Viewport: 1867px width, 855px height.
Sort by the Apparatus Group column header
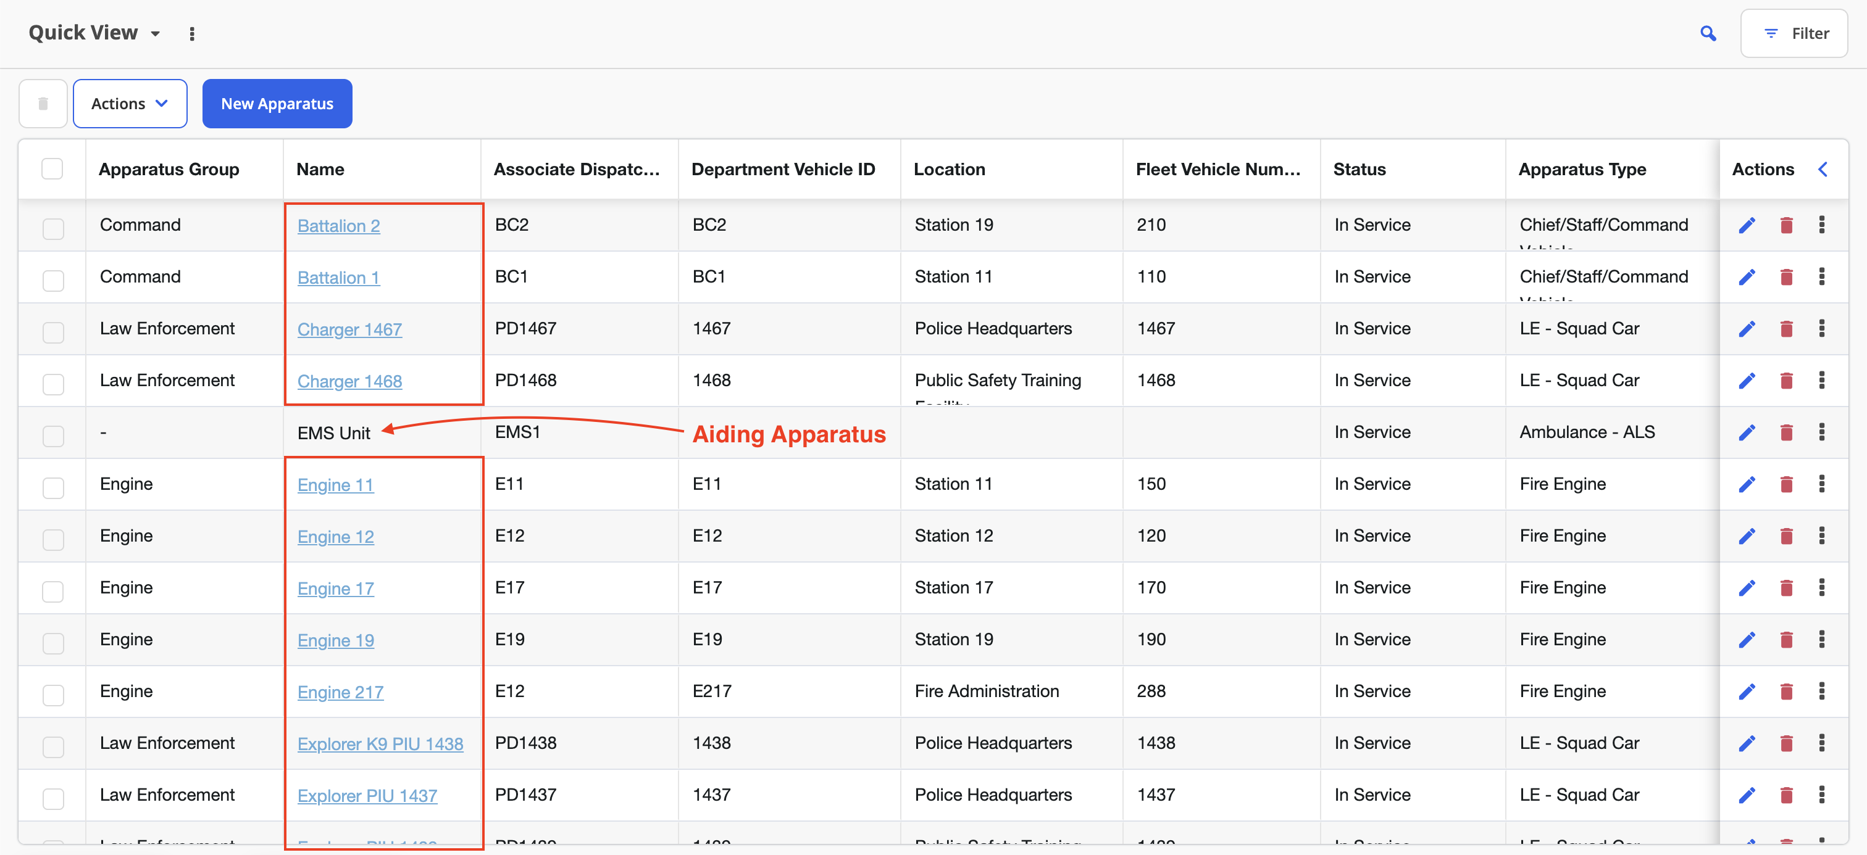coord(169,170)
